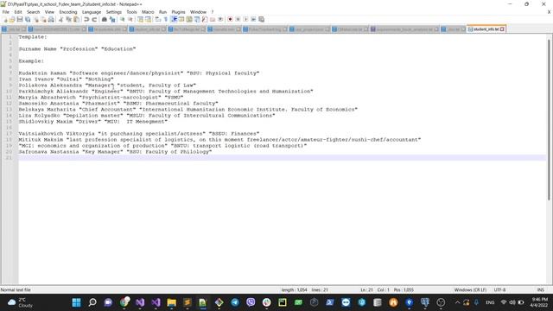Click the line starting "Kudaktsin Raman"
553x311 pixels.
139,73
